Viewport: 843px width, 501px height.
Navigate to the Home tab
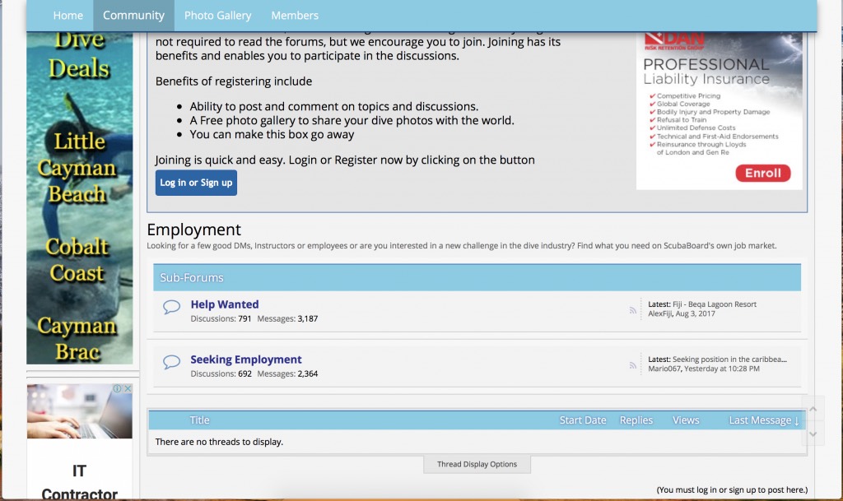pos(68,16)
